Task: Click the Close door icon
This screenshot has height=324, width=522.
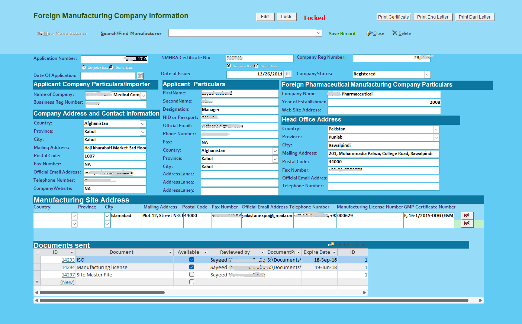Action: (x=369, y=33)
